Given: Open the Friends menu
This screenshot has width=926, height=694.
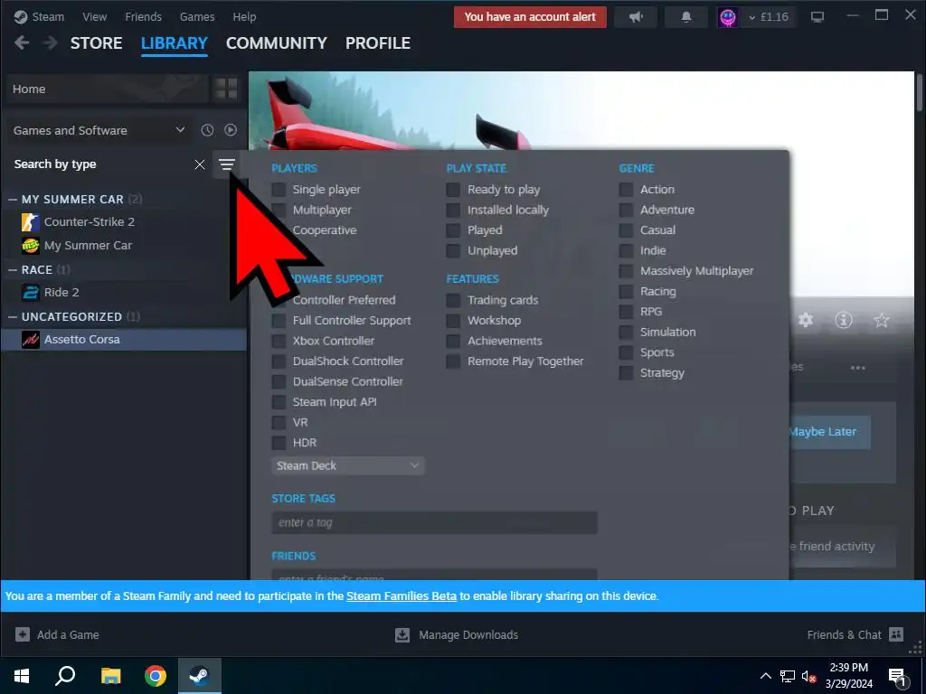Looking at the screenshot, I should 144,17.
